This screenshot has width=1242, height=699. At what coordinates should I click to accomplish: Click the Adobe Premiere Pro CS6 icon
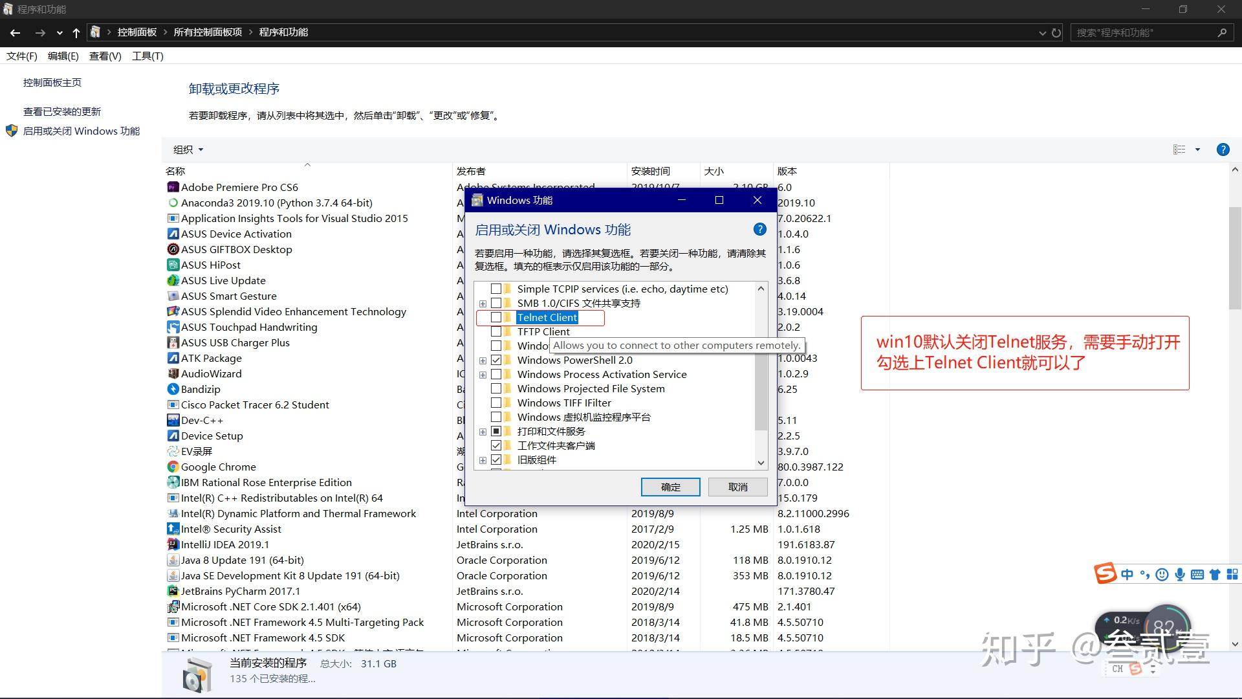click(x=173, y=187)
